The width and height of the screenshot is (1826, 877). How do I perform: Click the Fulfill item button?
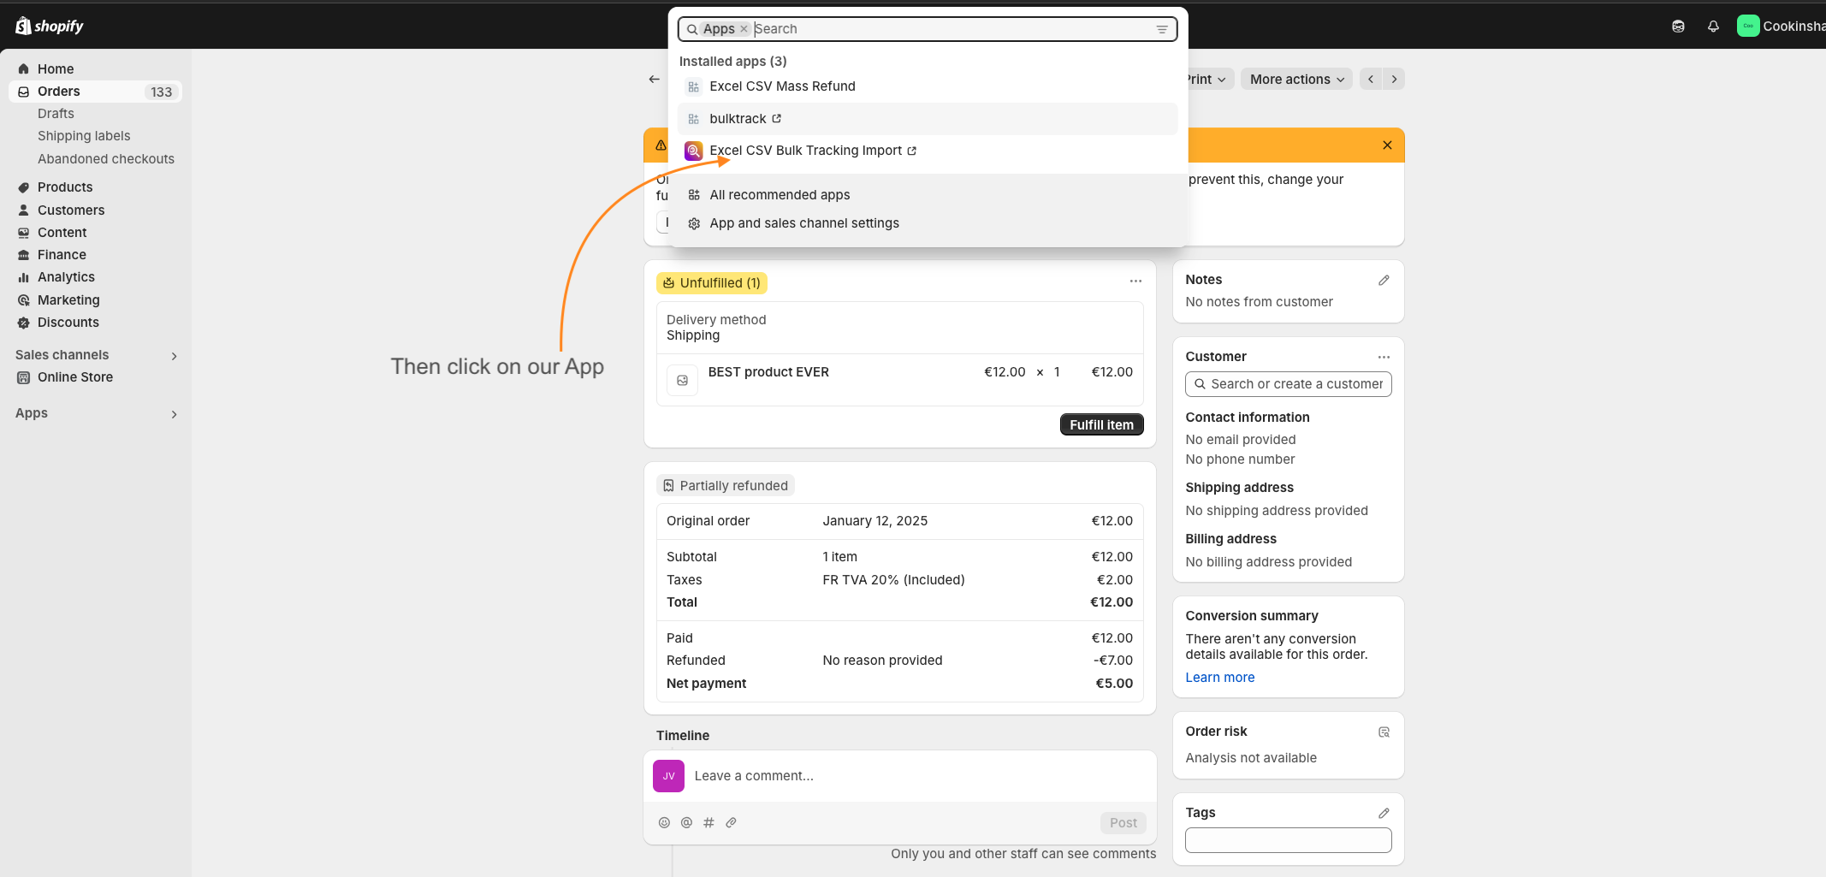[1101, 424]
